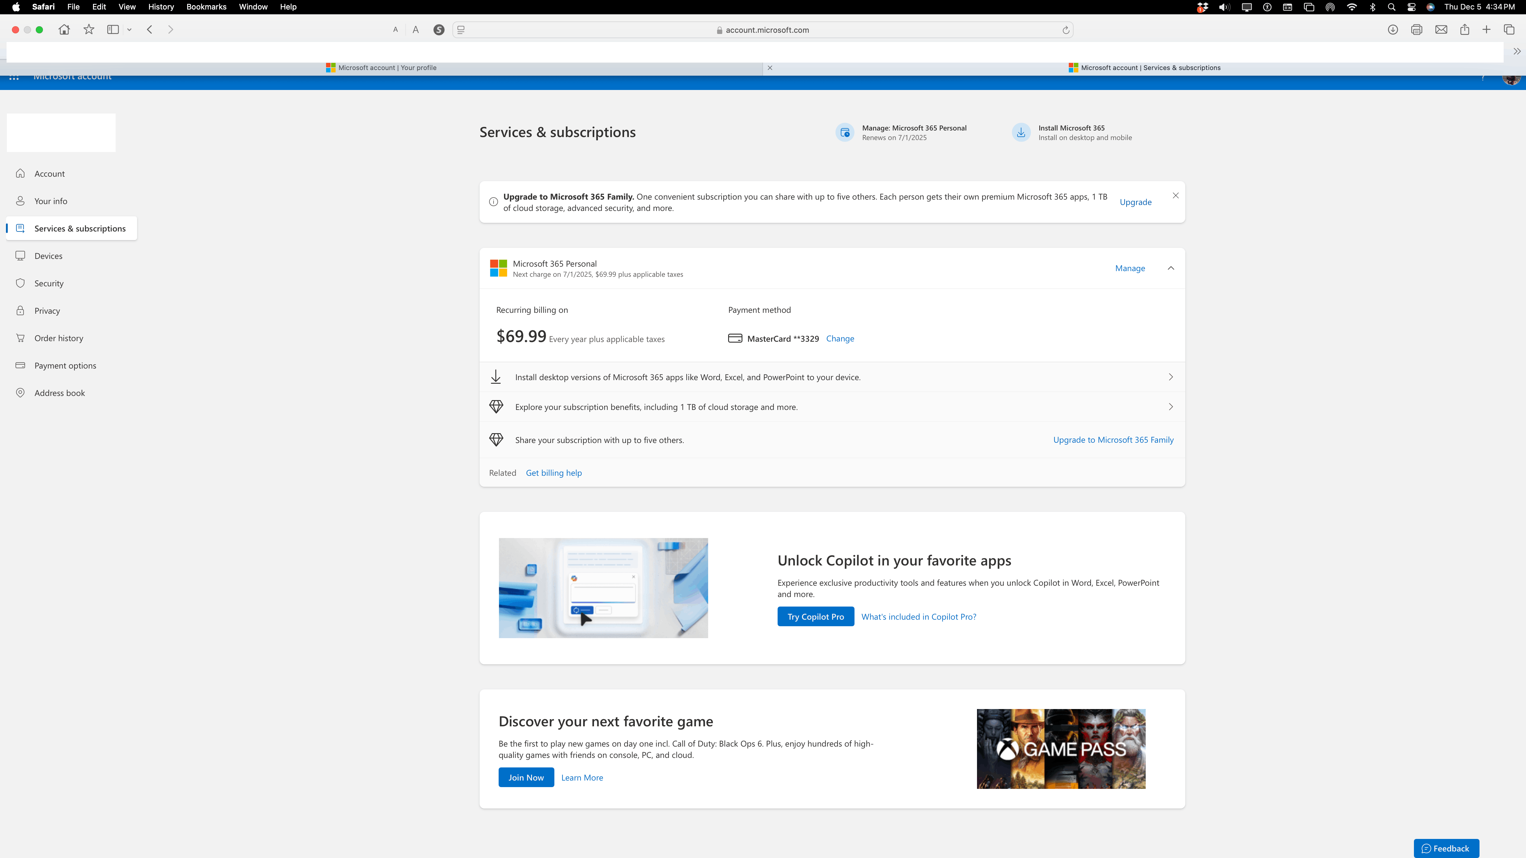This screenshot has width=1526, height=858.
Task: Expand the install desktop versions row
Action: pyautogui.click(x=1170, y=377)
